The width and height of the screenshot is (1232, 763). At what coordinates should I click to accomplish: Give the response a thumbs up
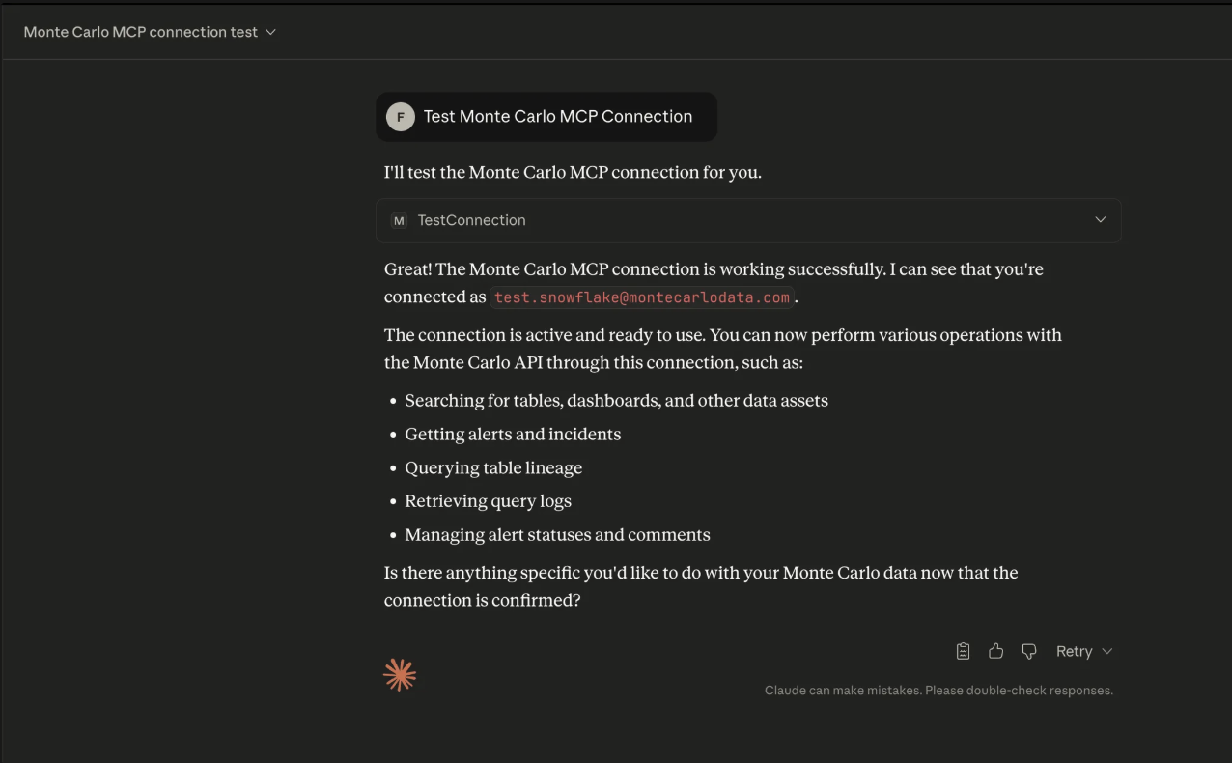(x=995, y=651)
